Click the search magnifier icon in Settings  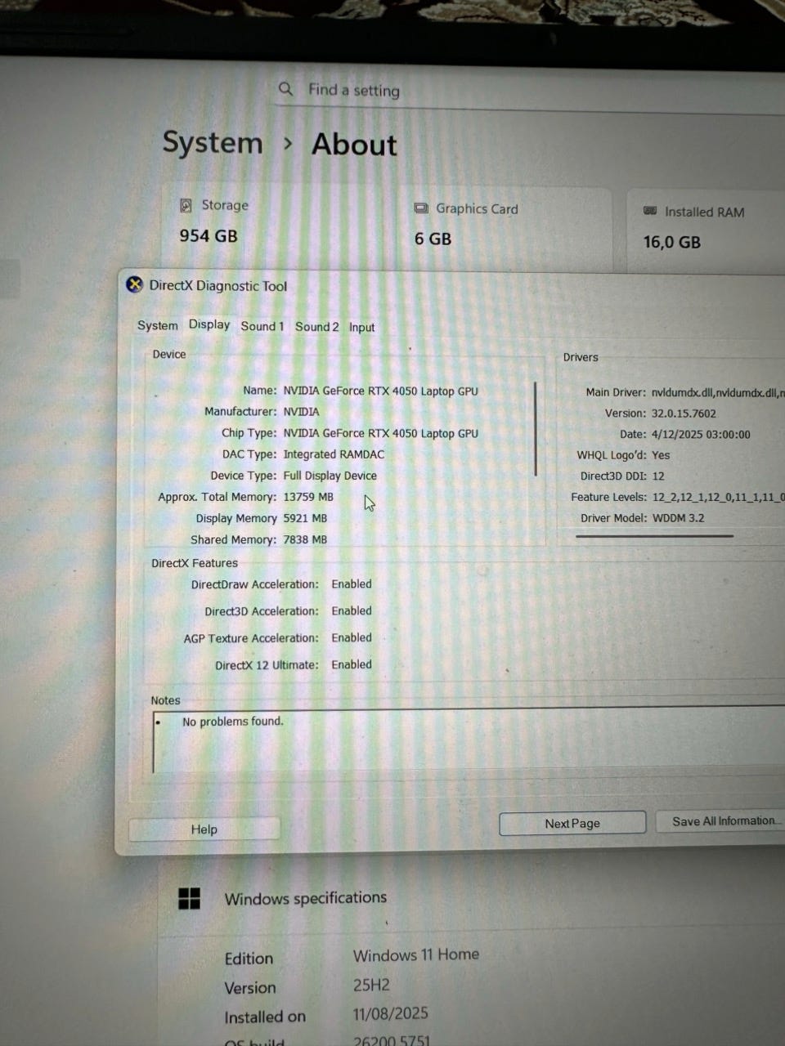point(285,88)
